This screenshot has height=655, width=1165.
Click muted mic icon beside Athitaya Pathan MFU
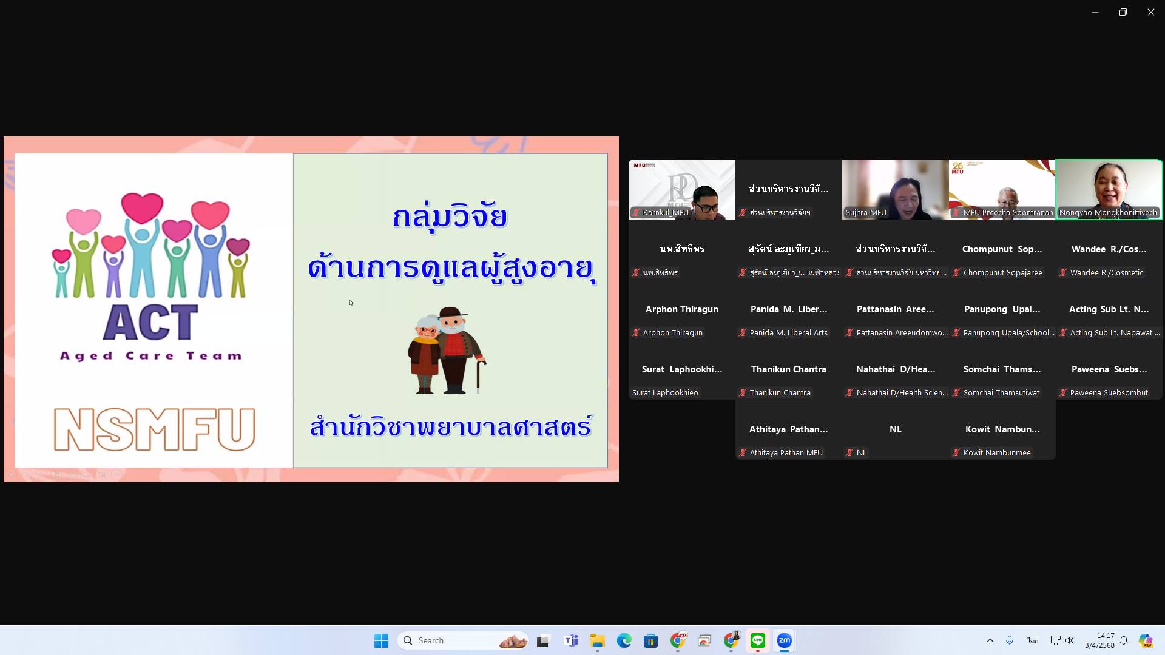point(743,452)
